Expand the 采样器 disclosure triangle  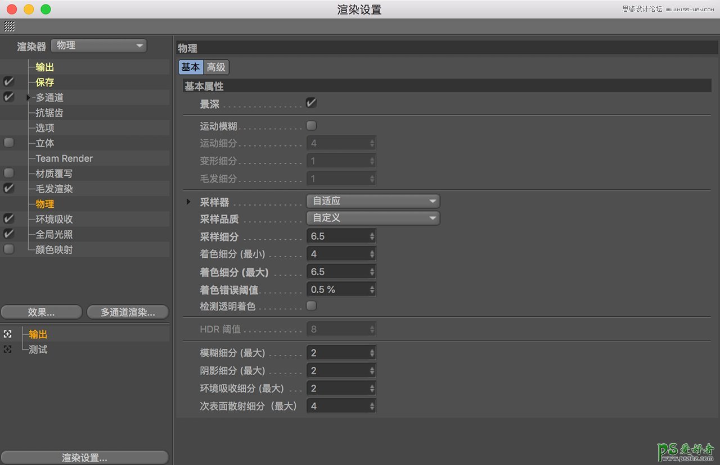tap(188, 202)
